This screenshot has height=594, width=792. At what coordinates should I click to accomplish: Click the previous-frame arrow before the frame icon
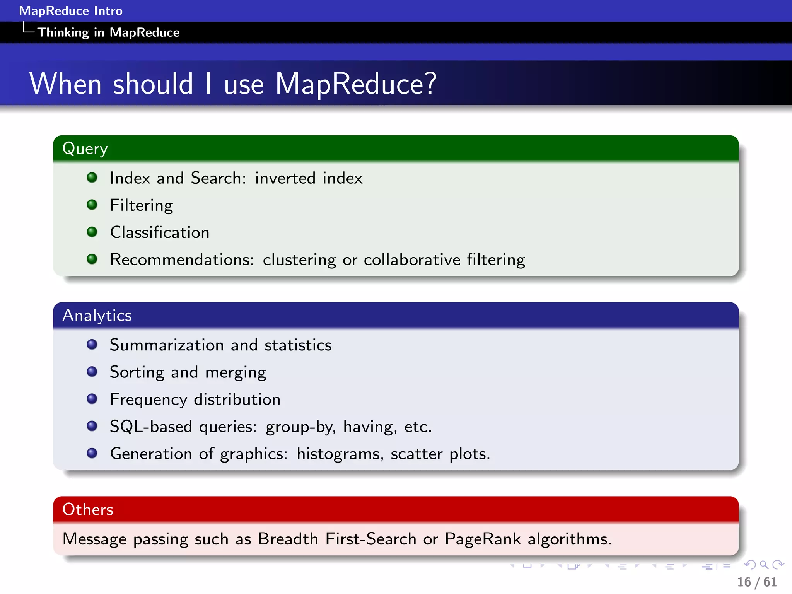coord(560,566)
